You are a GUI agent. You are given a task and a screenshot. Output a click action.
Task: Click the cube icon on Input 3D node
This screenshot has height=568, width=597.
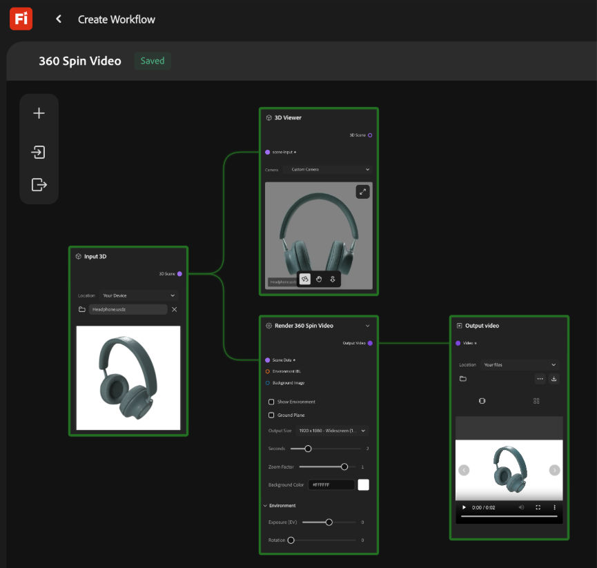[79, 256]
